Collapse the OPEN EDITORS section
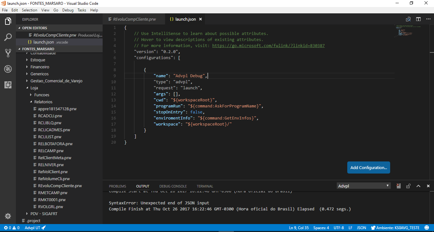Viewport: 434px width, 232px height. (59, 28)
